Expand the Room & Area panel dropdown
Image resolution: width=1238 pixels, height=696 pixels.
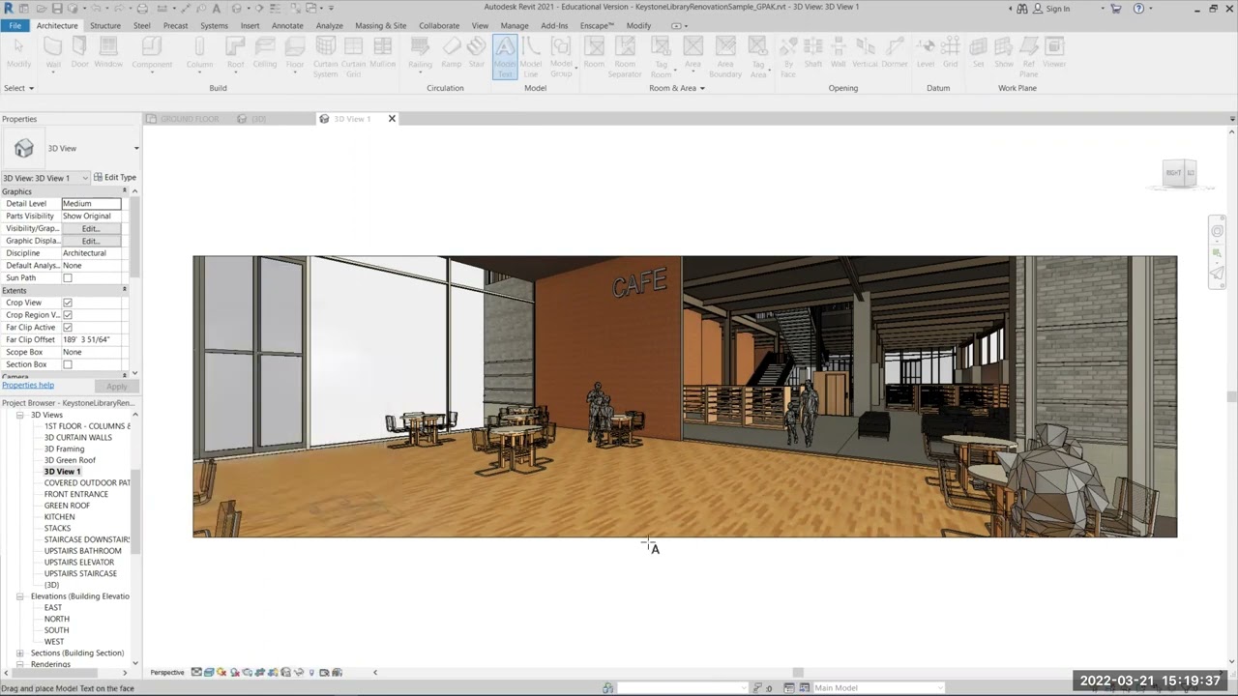point(676,88)
